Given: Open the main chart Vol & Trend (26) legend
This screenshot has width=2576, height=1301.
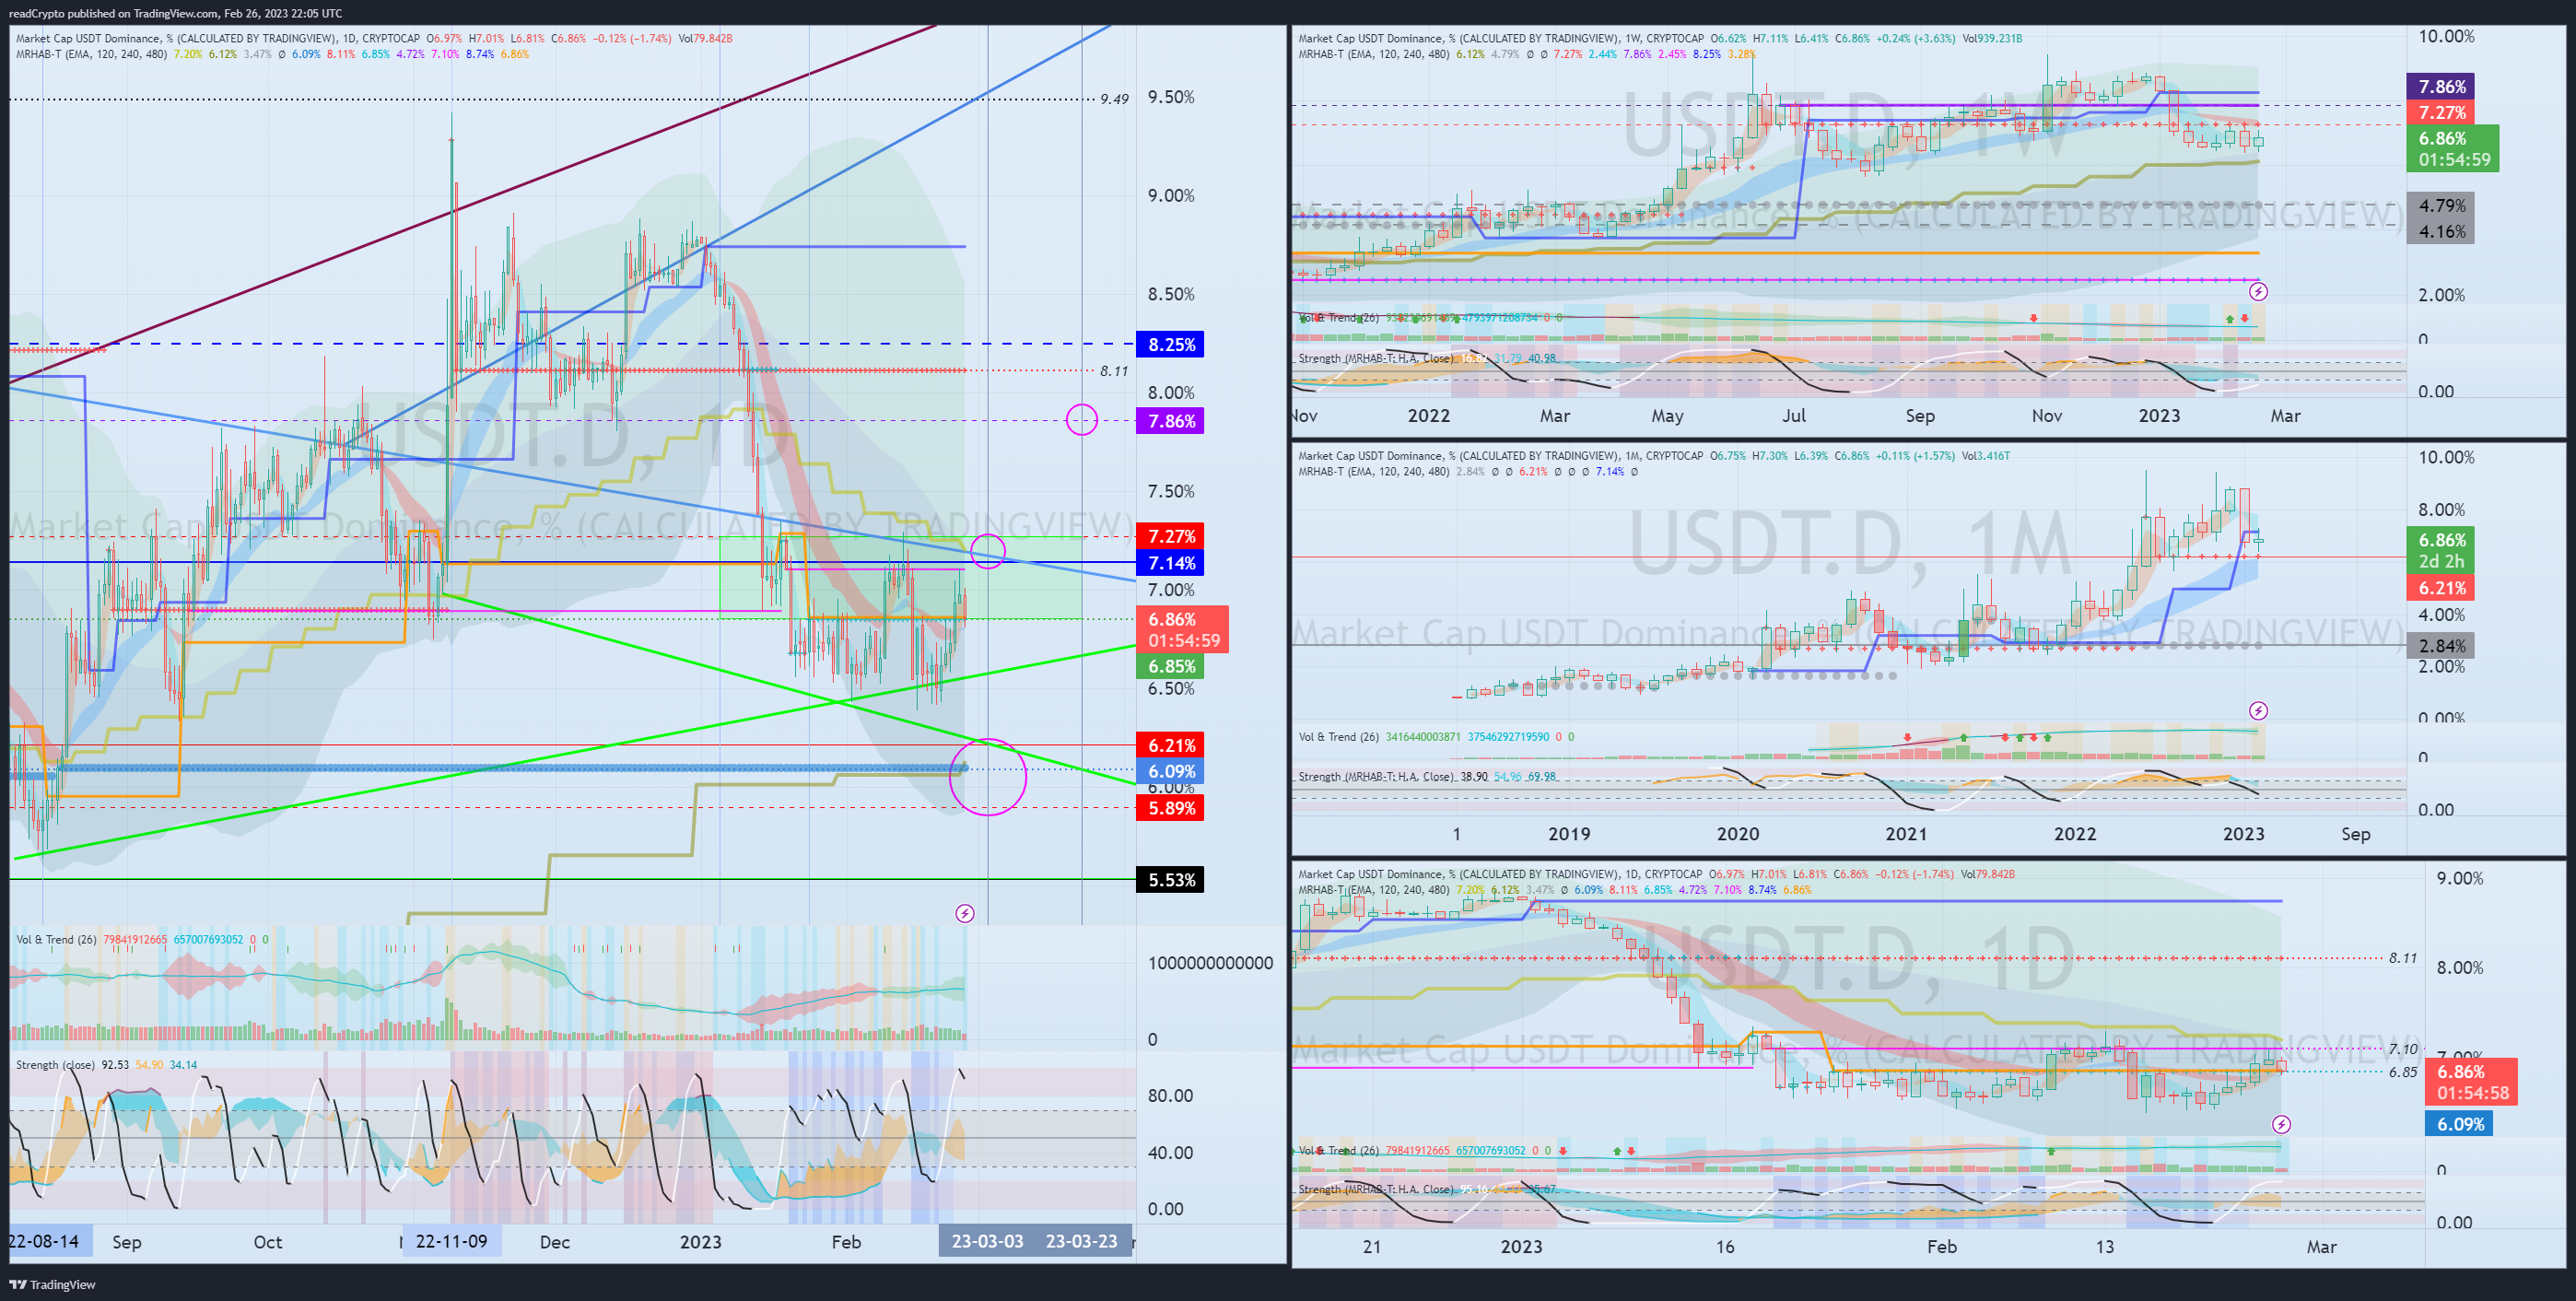Looking at the screenshot, I should click(x=143, y=939).
